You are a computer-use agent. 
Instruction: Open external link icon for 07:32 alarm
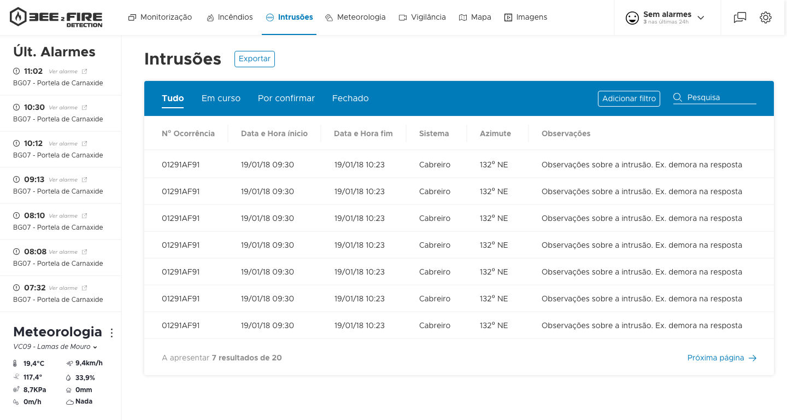point(84,288)
